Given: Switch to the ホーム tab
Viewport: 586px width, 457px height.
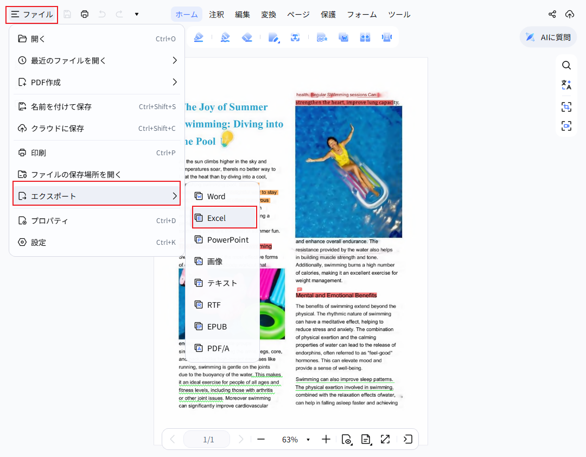Looking at the screenshot, I should tap(187, 15).
